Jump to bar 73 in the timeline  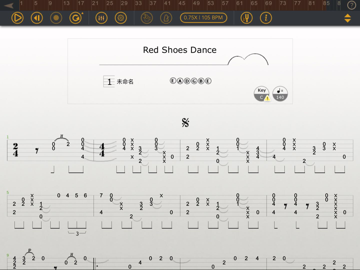click(283, 3)
